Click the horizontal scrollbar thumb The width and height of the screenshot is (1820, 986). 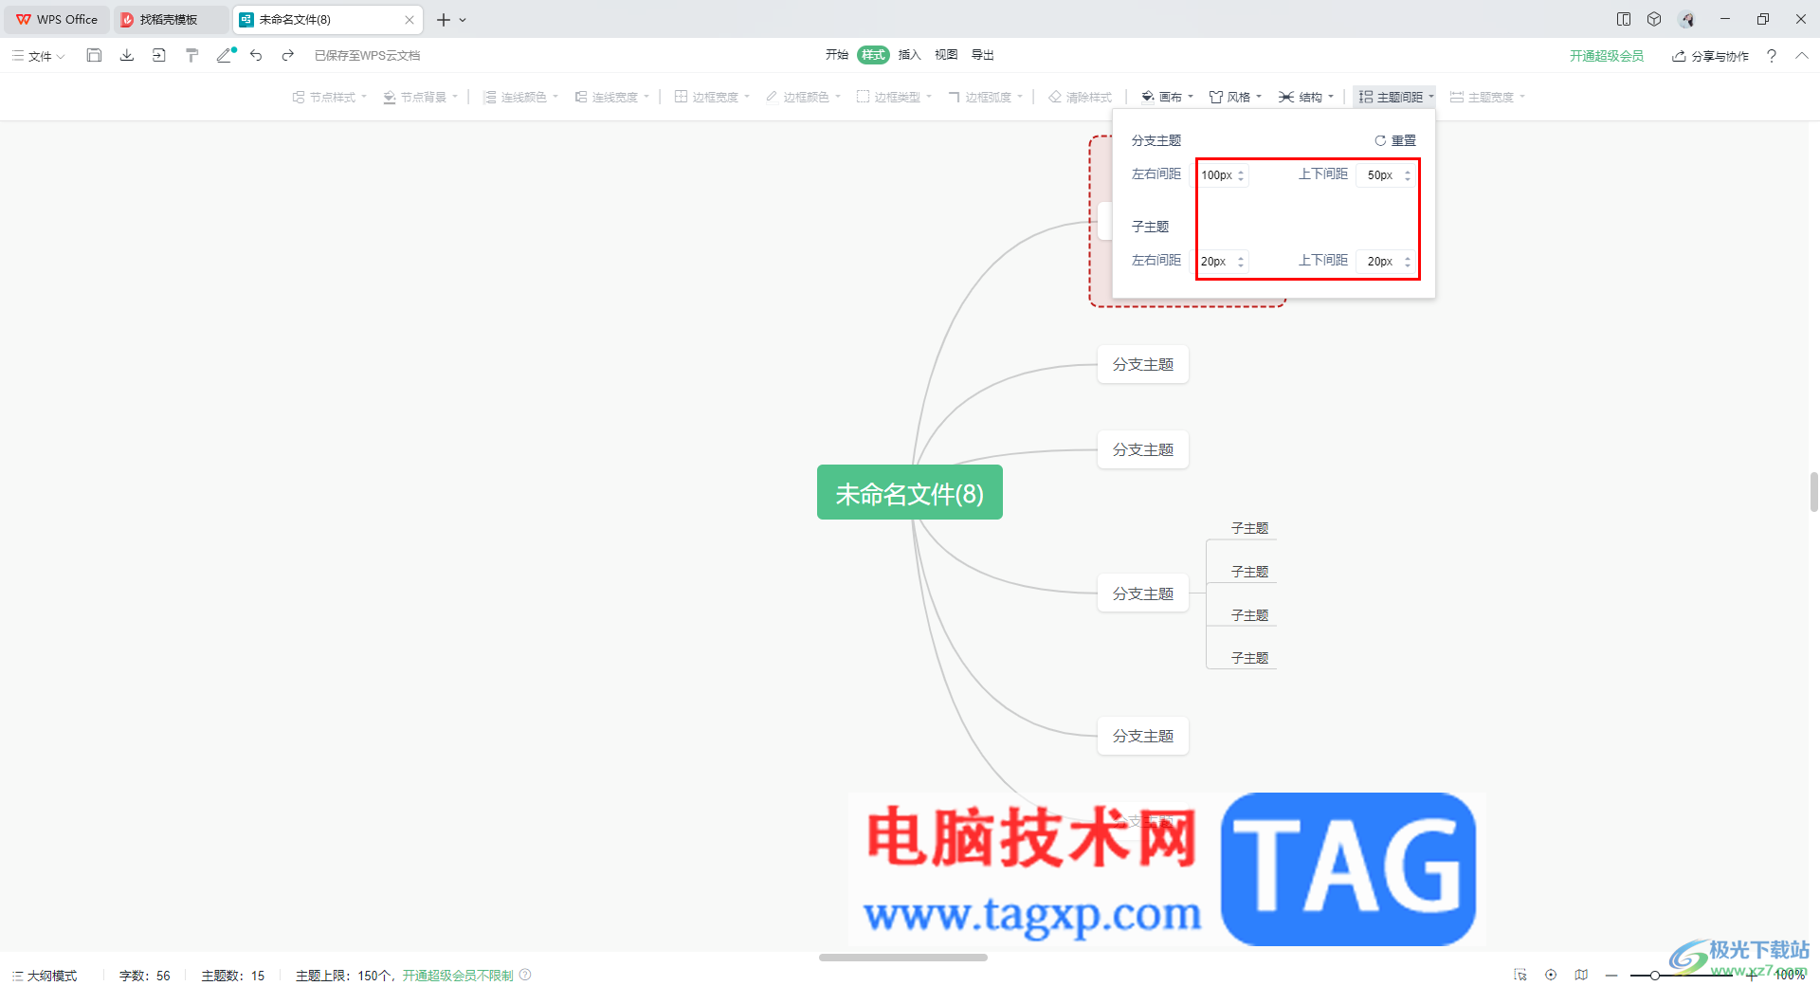[903, 958]
